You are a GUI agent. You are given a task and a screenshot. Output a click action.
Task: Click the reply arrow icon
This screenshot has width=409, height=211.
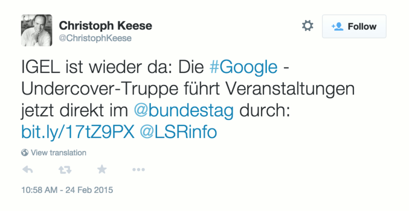click(28, 170)
